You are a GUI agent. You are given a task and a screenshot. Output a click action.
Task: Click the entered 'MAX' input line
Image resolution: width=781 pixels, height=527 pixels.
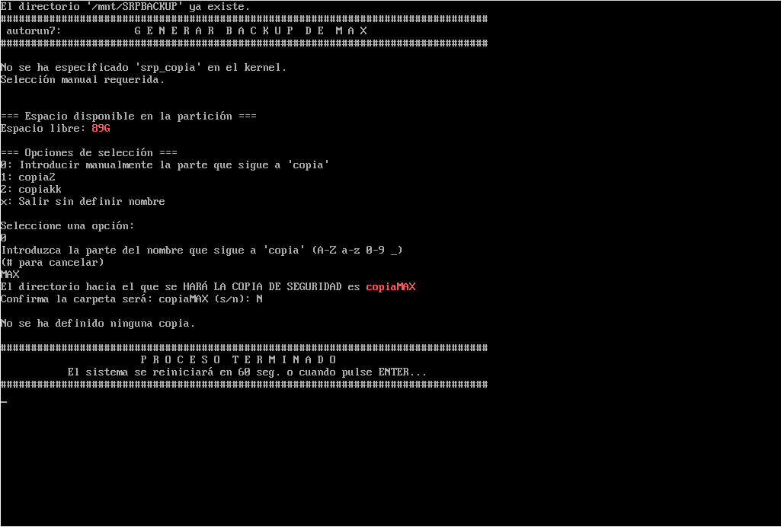pos(10,275)
